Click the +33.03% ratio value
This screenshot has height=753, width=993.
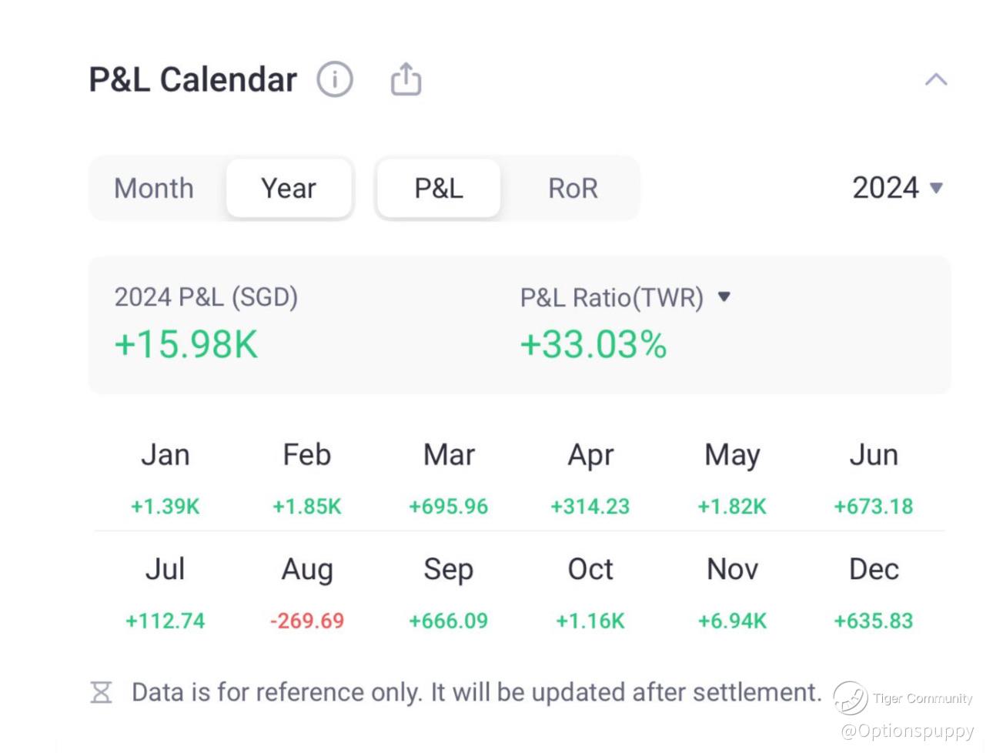pos(593,344)
